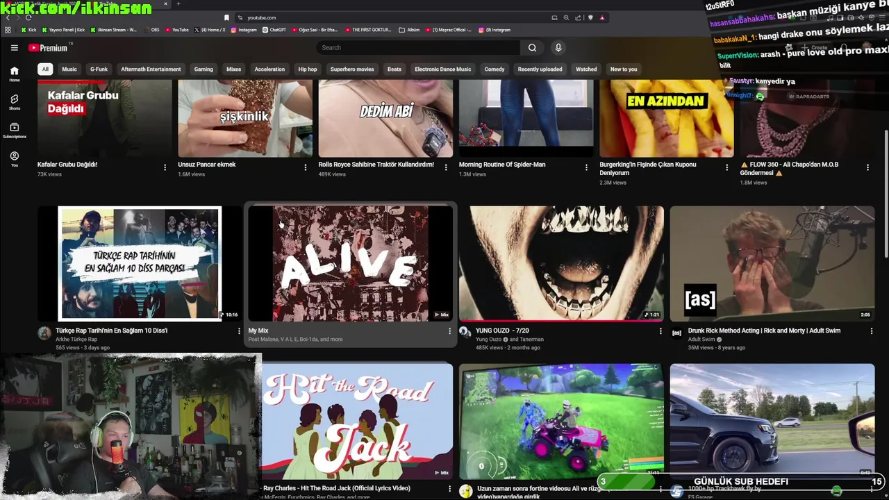Open Rolls Royce Sahibine Traktör title
The image size is (889, 500).
pos(376,165)
